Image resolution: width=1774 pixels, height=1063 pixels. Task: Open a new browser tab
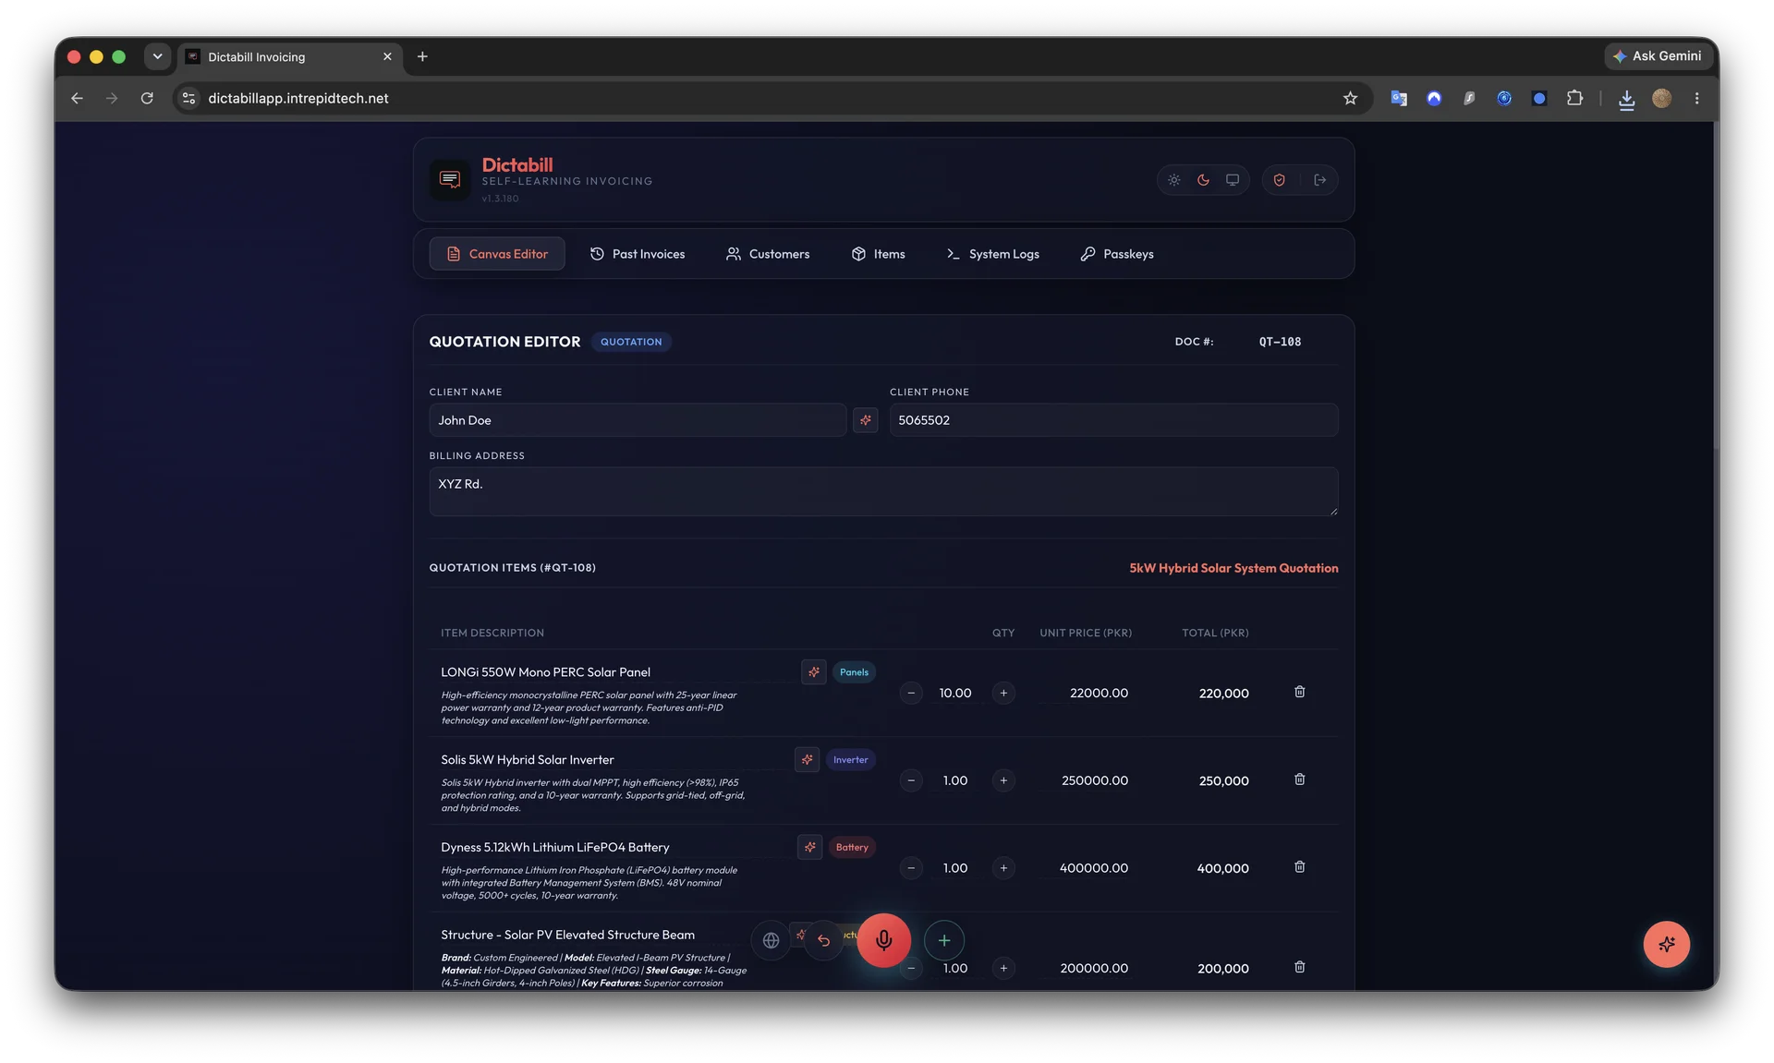coord(422,56)
